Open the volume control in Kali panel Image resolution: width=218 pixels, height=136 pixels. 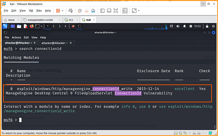point(178,26)
